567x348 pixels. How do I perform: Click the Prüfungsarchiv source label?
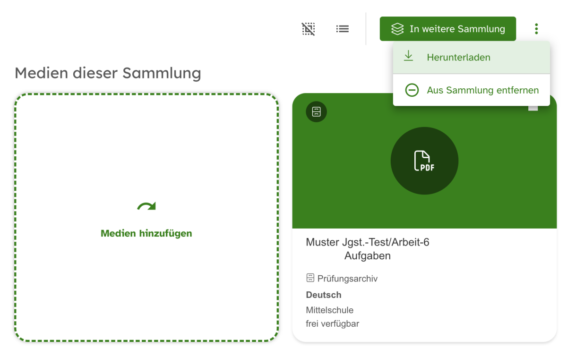point(347,279)
